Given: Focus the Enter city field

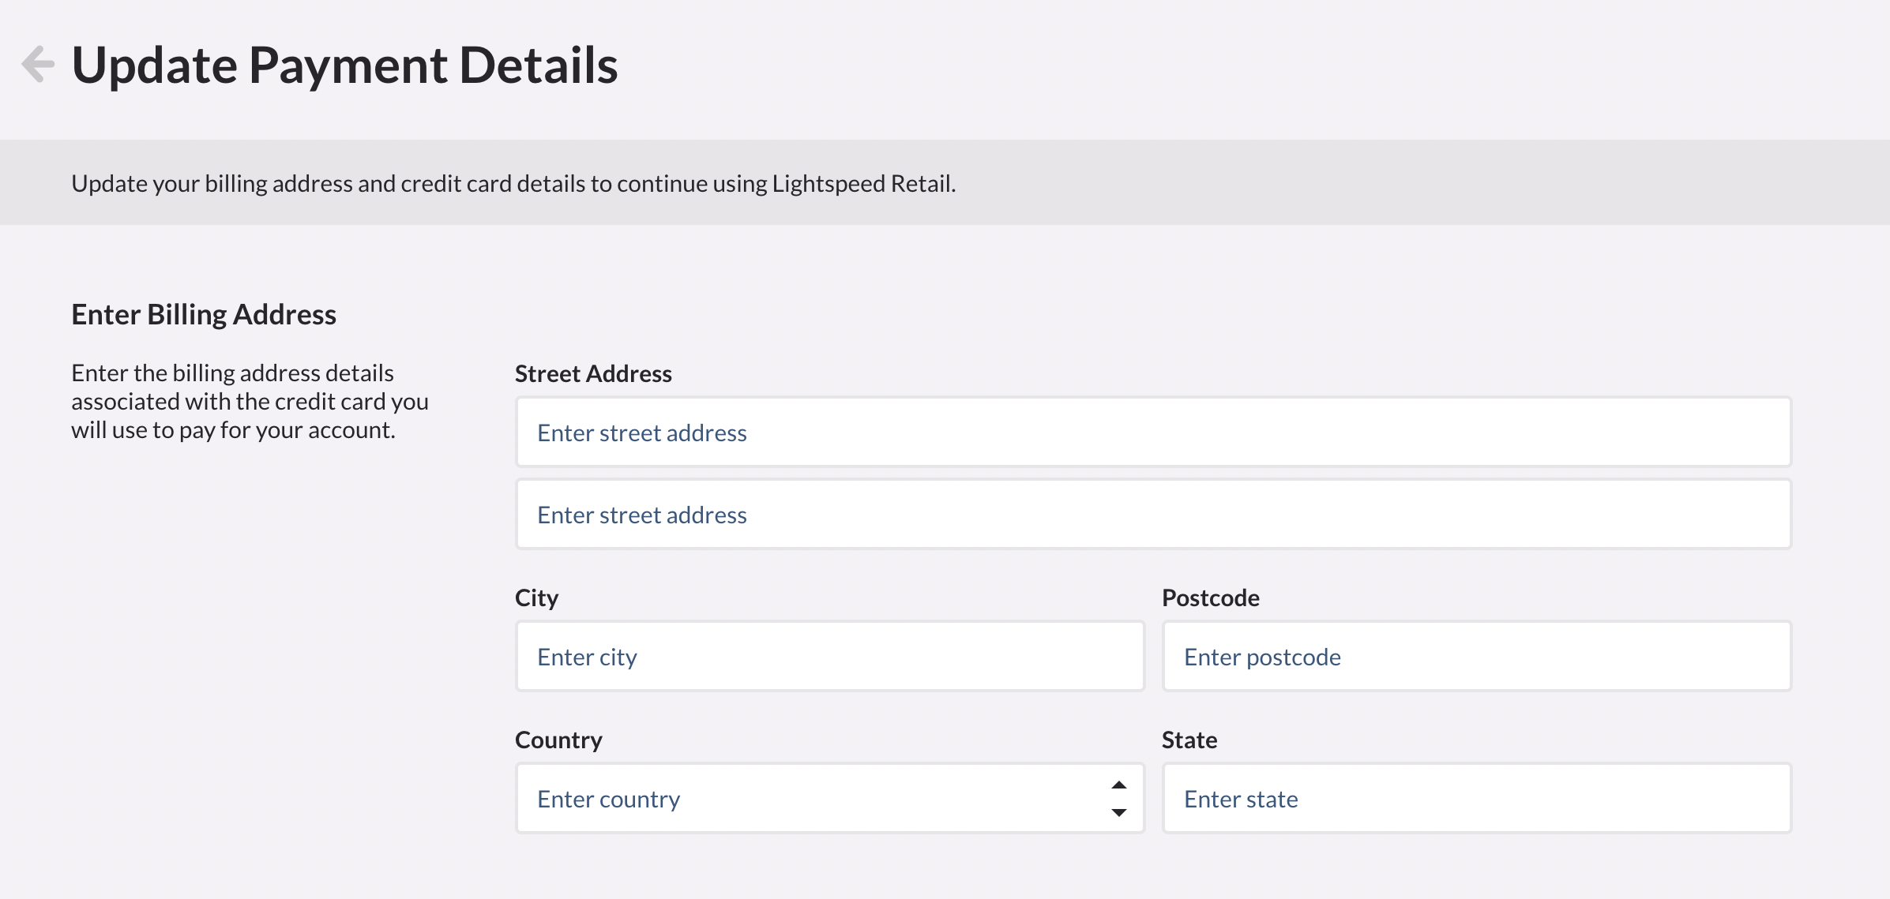Looking at the screenshot, I should point(829,656).
